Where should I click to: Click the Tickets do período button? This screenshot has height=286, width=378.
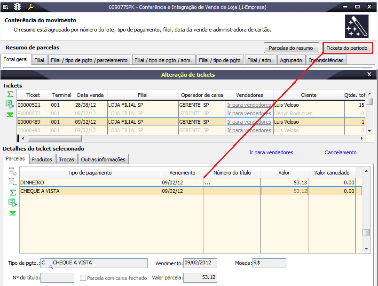pyautogui.click(x=347, y=48)
